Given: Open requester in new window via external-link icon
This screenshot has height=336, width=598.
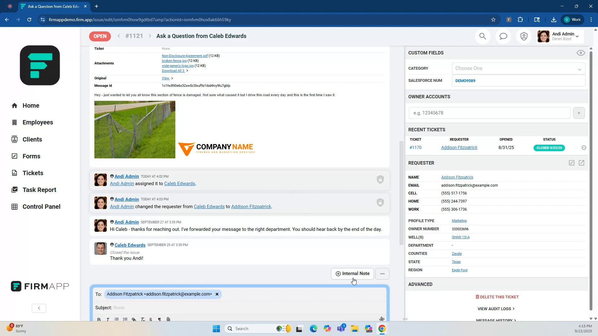Looking at the screenshot, I should pos(582,163).
